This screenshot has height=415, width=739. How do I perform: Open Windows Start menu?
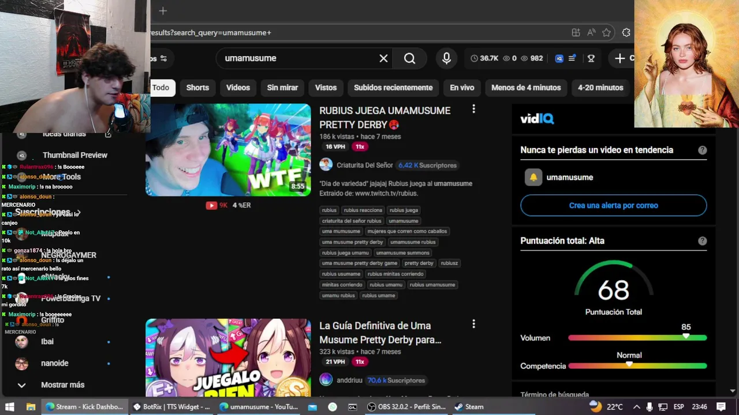pyautogui.click(x=9, y=407)
